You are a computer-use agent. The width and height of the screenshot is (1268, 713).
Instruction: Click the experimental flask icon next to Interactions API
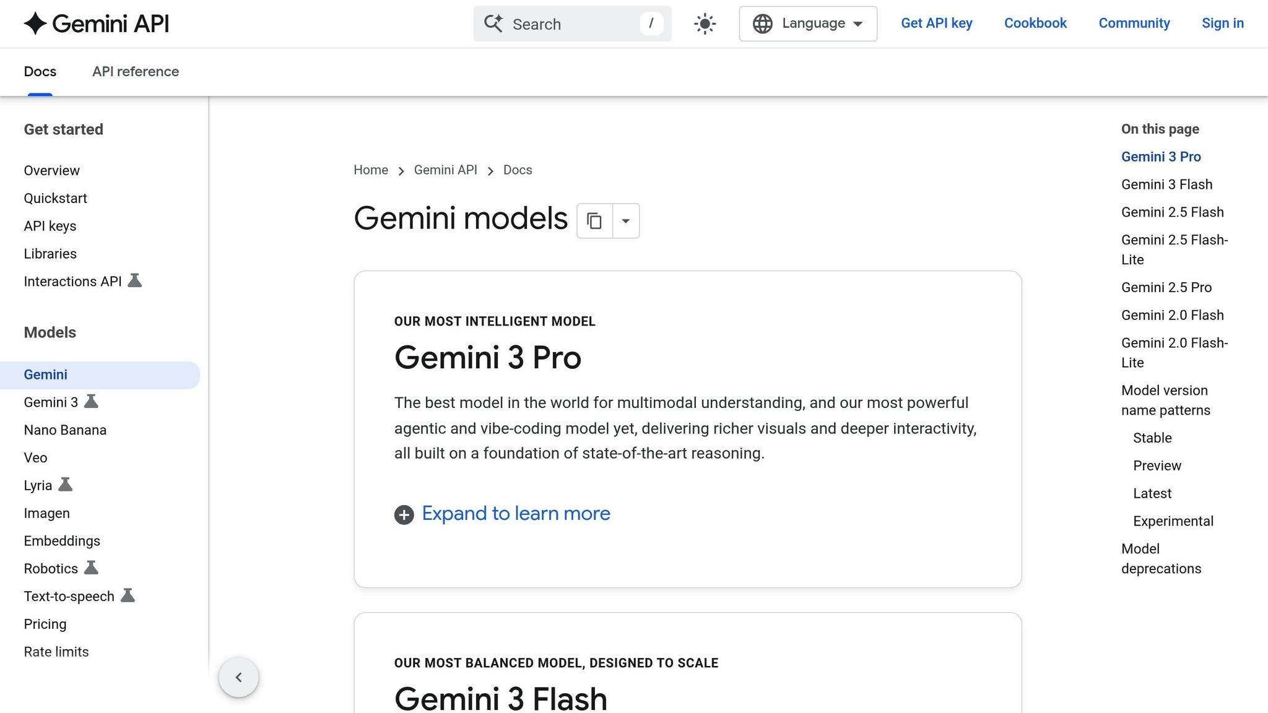tap(136, 280)
